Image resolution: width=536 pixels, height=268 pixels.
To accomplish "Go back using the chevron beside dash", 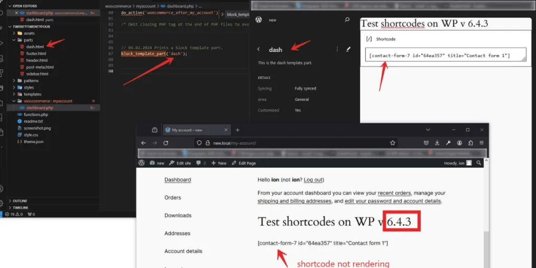I will click(x=259, y=50).
